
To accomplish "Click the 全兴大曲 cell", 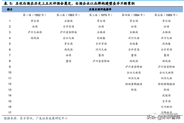I will tap(68, 38).
